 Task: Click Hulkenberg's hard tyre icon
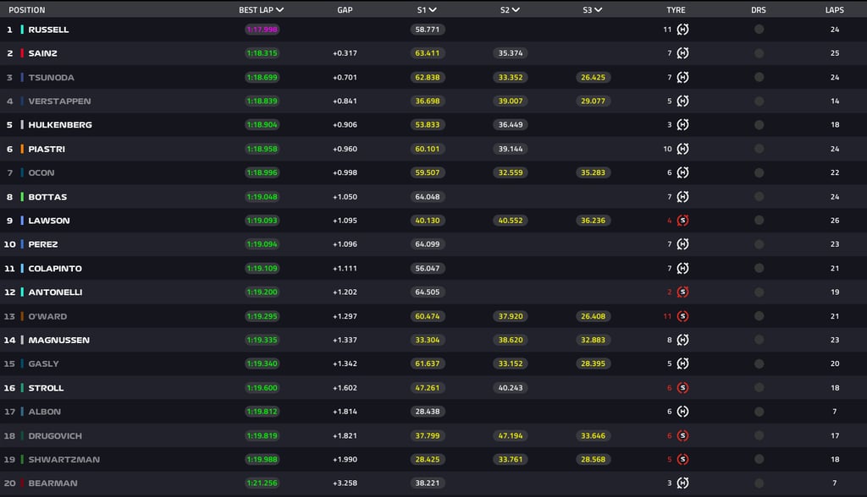point(683,125)
